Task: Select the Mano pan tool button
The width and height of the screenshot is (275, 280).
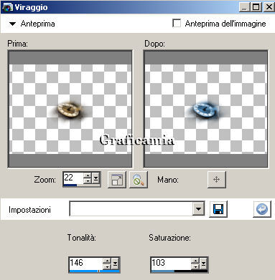Action: (216, 180)
